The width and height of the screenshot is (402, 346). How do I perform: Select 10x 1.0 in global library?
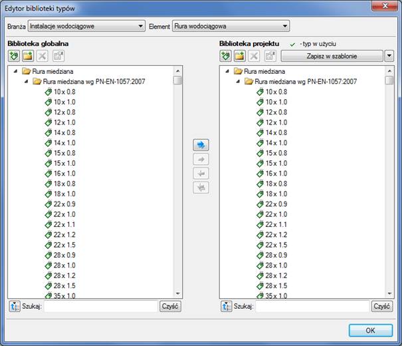[x=64, y=102]
